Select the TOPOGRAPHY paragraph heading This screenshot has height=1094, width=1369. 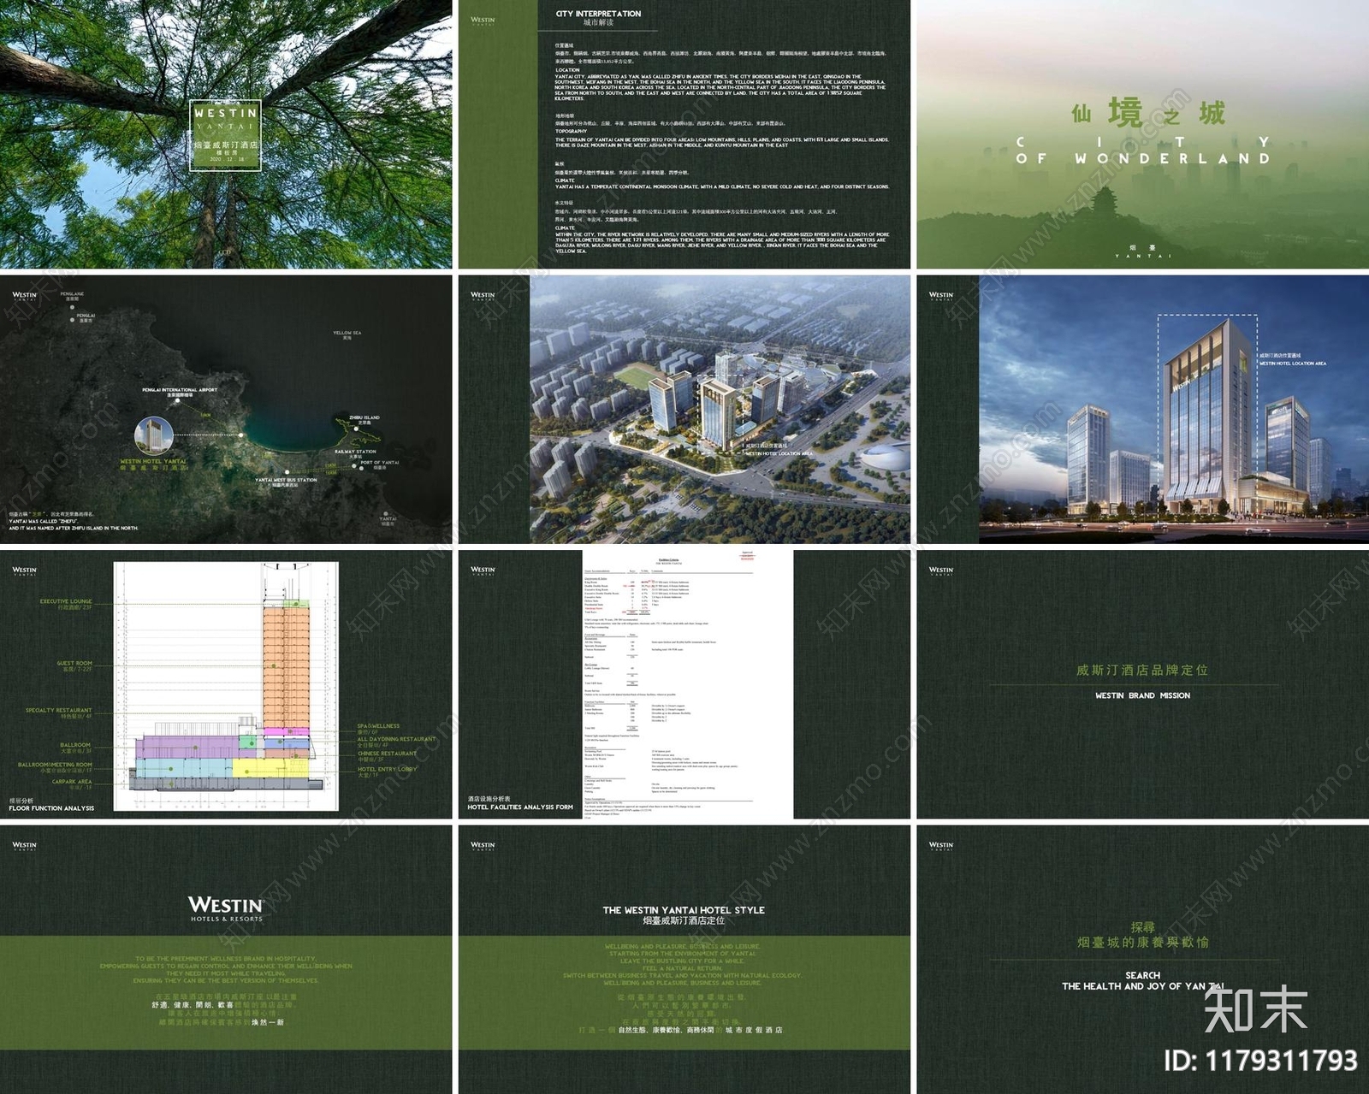(571, 131)
